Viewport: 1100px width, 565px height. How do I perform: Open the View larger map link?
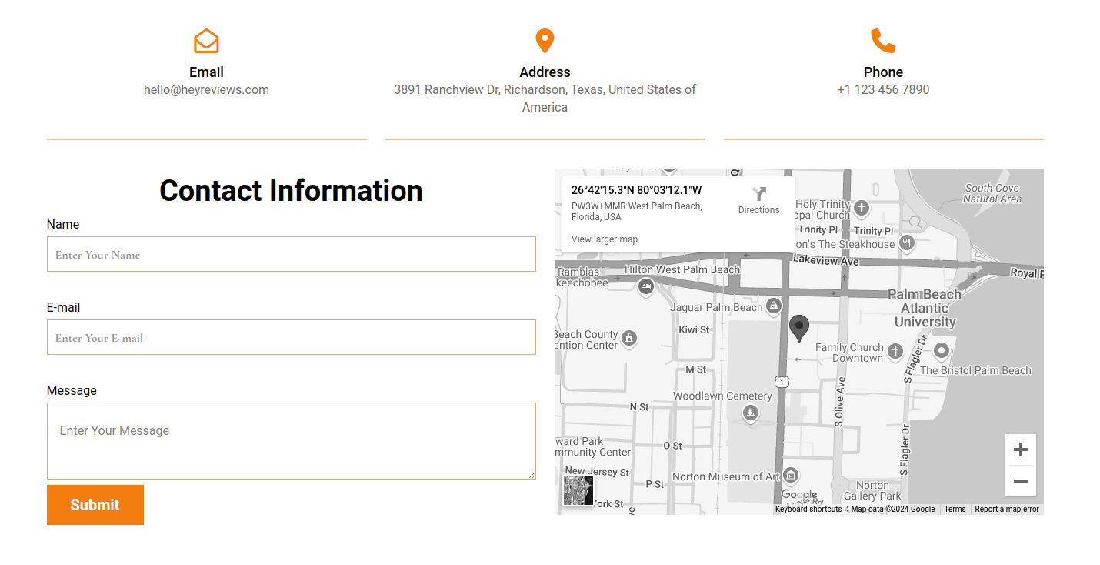tap(605, 239)
